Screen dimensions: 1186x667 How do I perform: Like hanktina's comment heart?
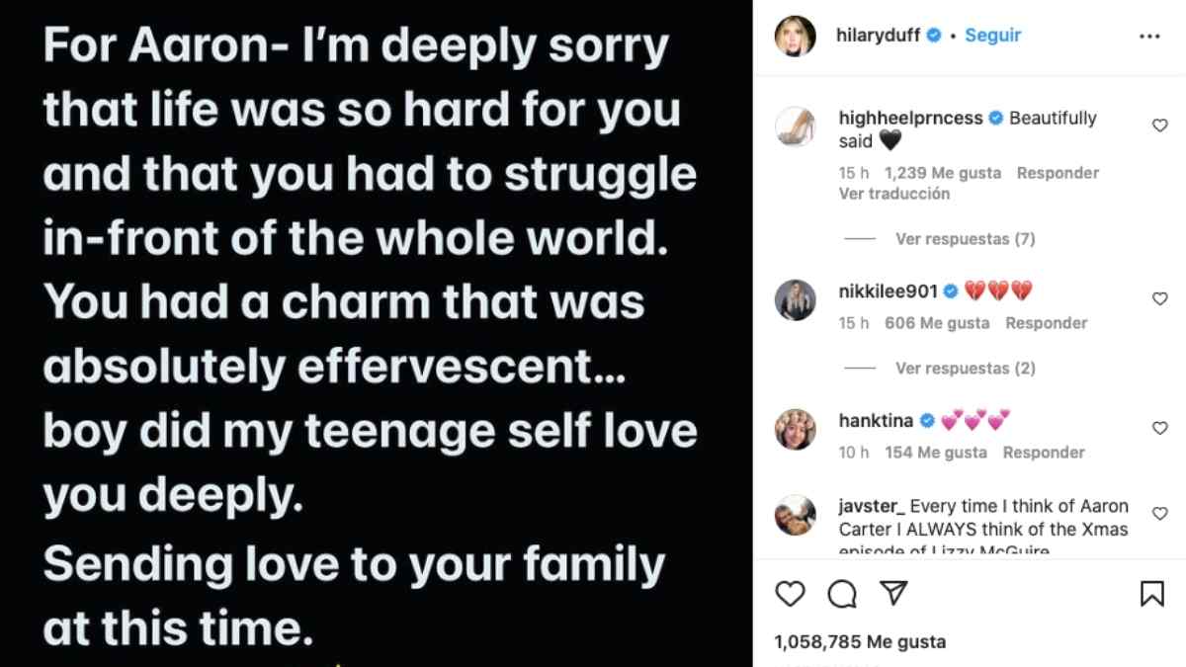pos(1160,428)
